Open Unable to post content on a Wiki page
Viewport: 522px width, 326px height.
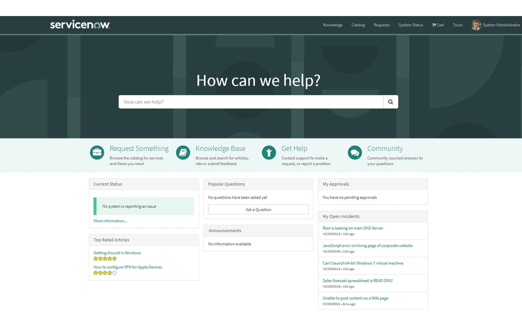click(x=355, y=298)
